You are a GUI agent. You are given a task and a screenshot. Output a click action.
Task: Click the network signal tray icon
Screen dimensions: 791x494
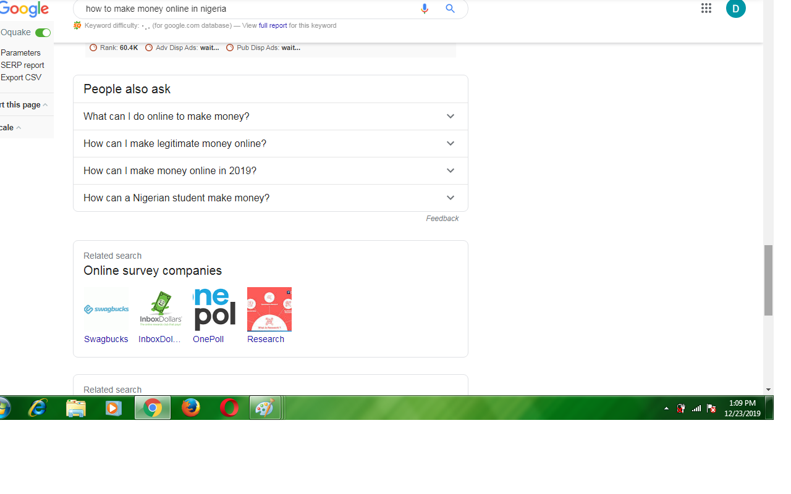point(696,408)
